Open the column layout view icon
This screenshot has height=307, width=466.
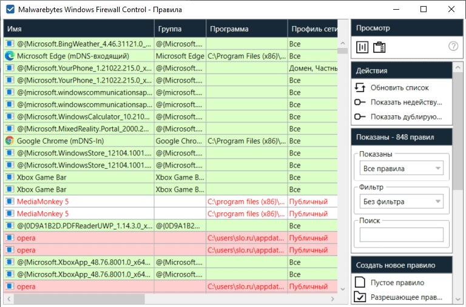pyautogui.click(x=362, y=47)
